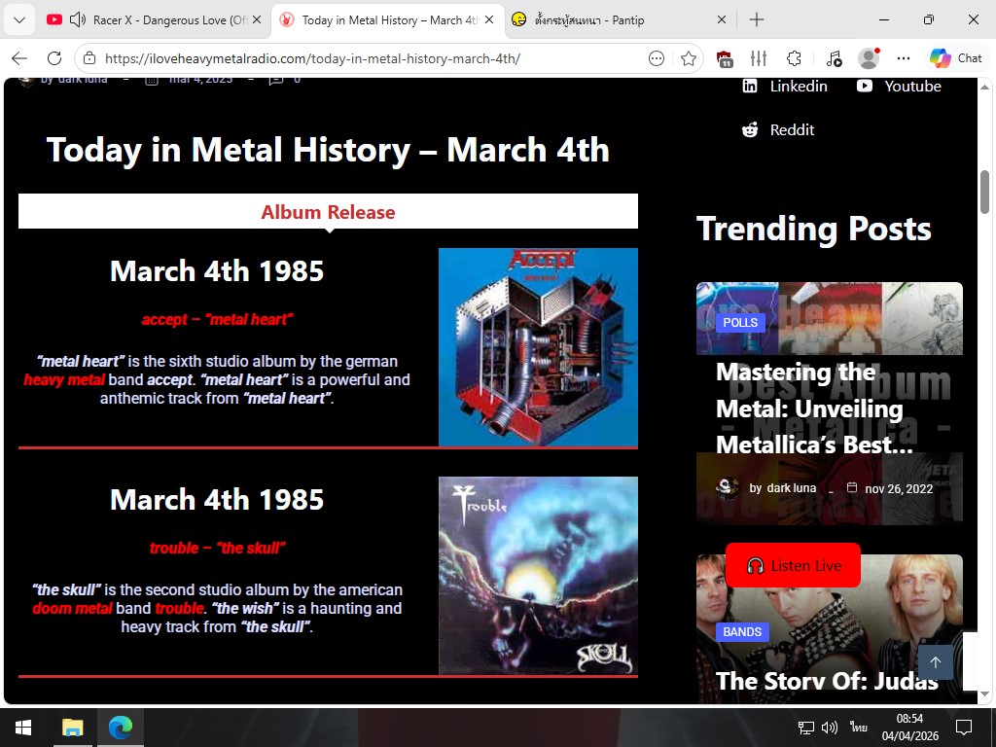Image resolution: width=996 pixels, height=747 pixels.
Task: Open The Story Of Judas post
Action: [827, 681]
